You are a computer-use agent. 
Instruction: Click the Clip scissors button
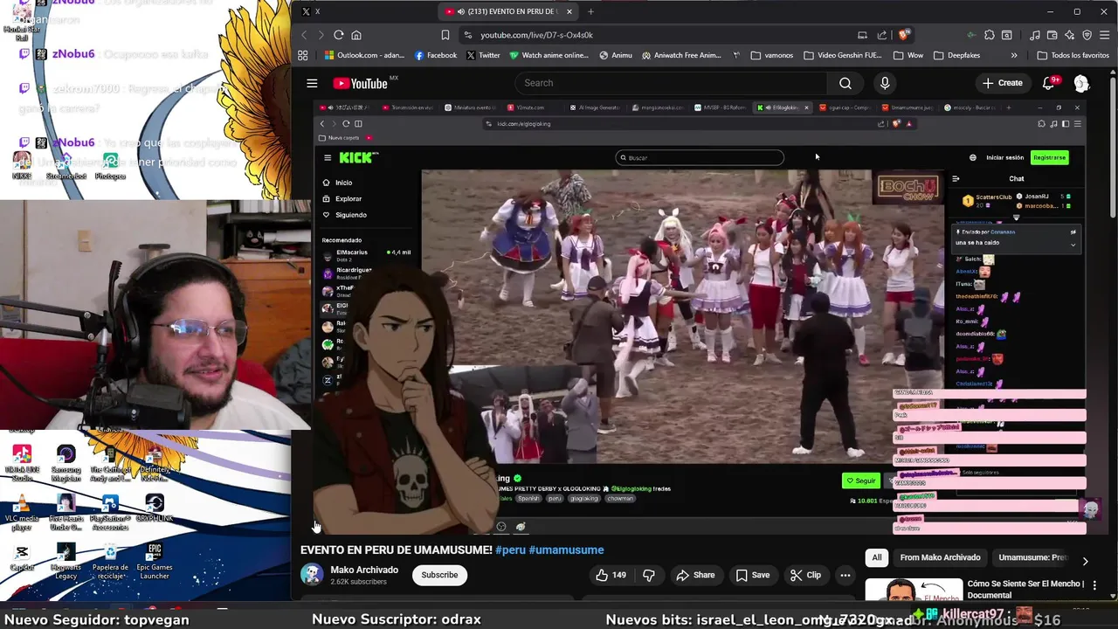pos(805,575)
